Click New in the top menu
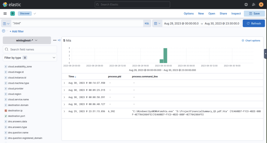267x143 pixels. (201, 14)
